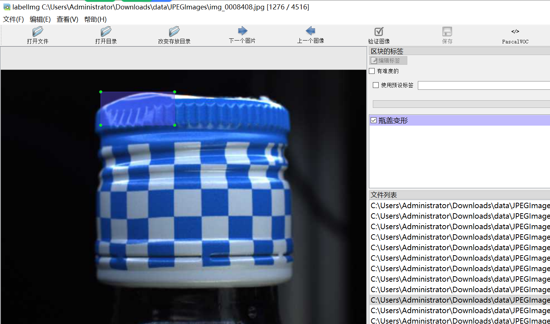The height and width of the screenshot is (324, 550).
Task: Select the 瓶盖变形 label entry in list
Action: coord(460,121)
